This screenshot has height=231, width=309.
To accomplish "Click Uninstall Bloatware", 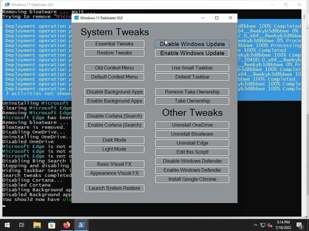I will [x=192, y=134].
